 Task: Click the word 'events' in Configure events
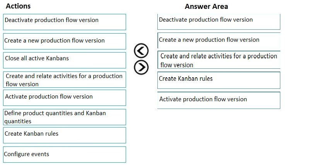pyautogui.click(x=40, y=154)
